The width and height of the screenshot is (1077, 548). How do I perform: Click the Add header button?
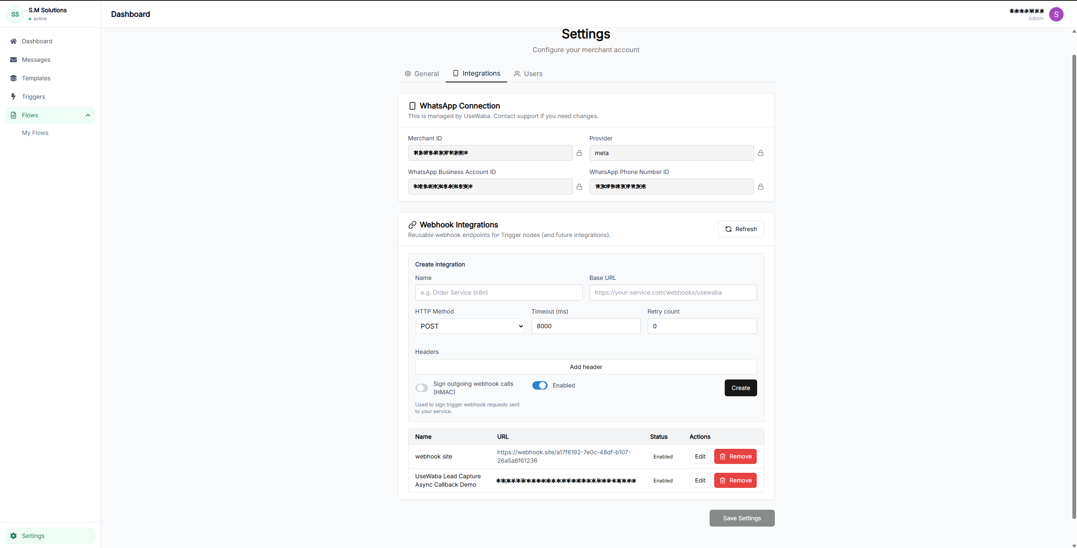(x=586, y=367)
